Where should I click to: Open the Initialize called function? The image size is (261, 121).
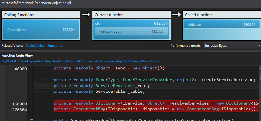(222, 25)
